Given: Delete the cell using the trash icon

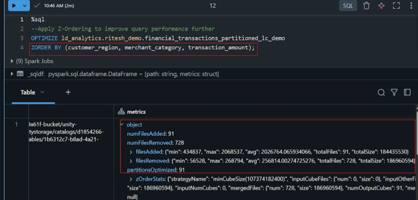Looking at the screenshot, I should [367, 5].
